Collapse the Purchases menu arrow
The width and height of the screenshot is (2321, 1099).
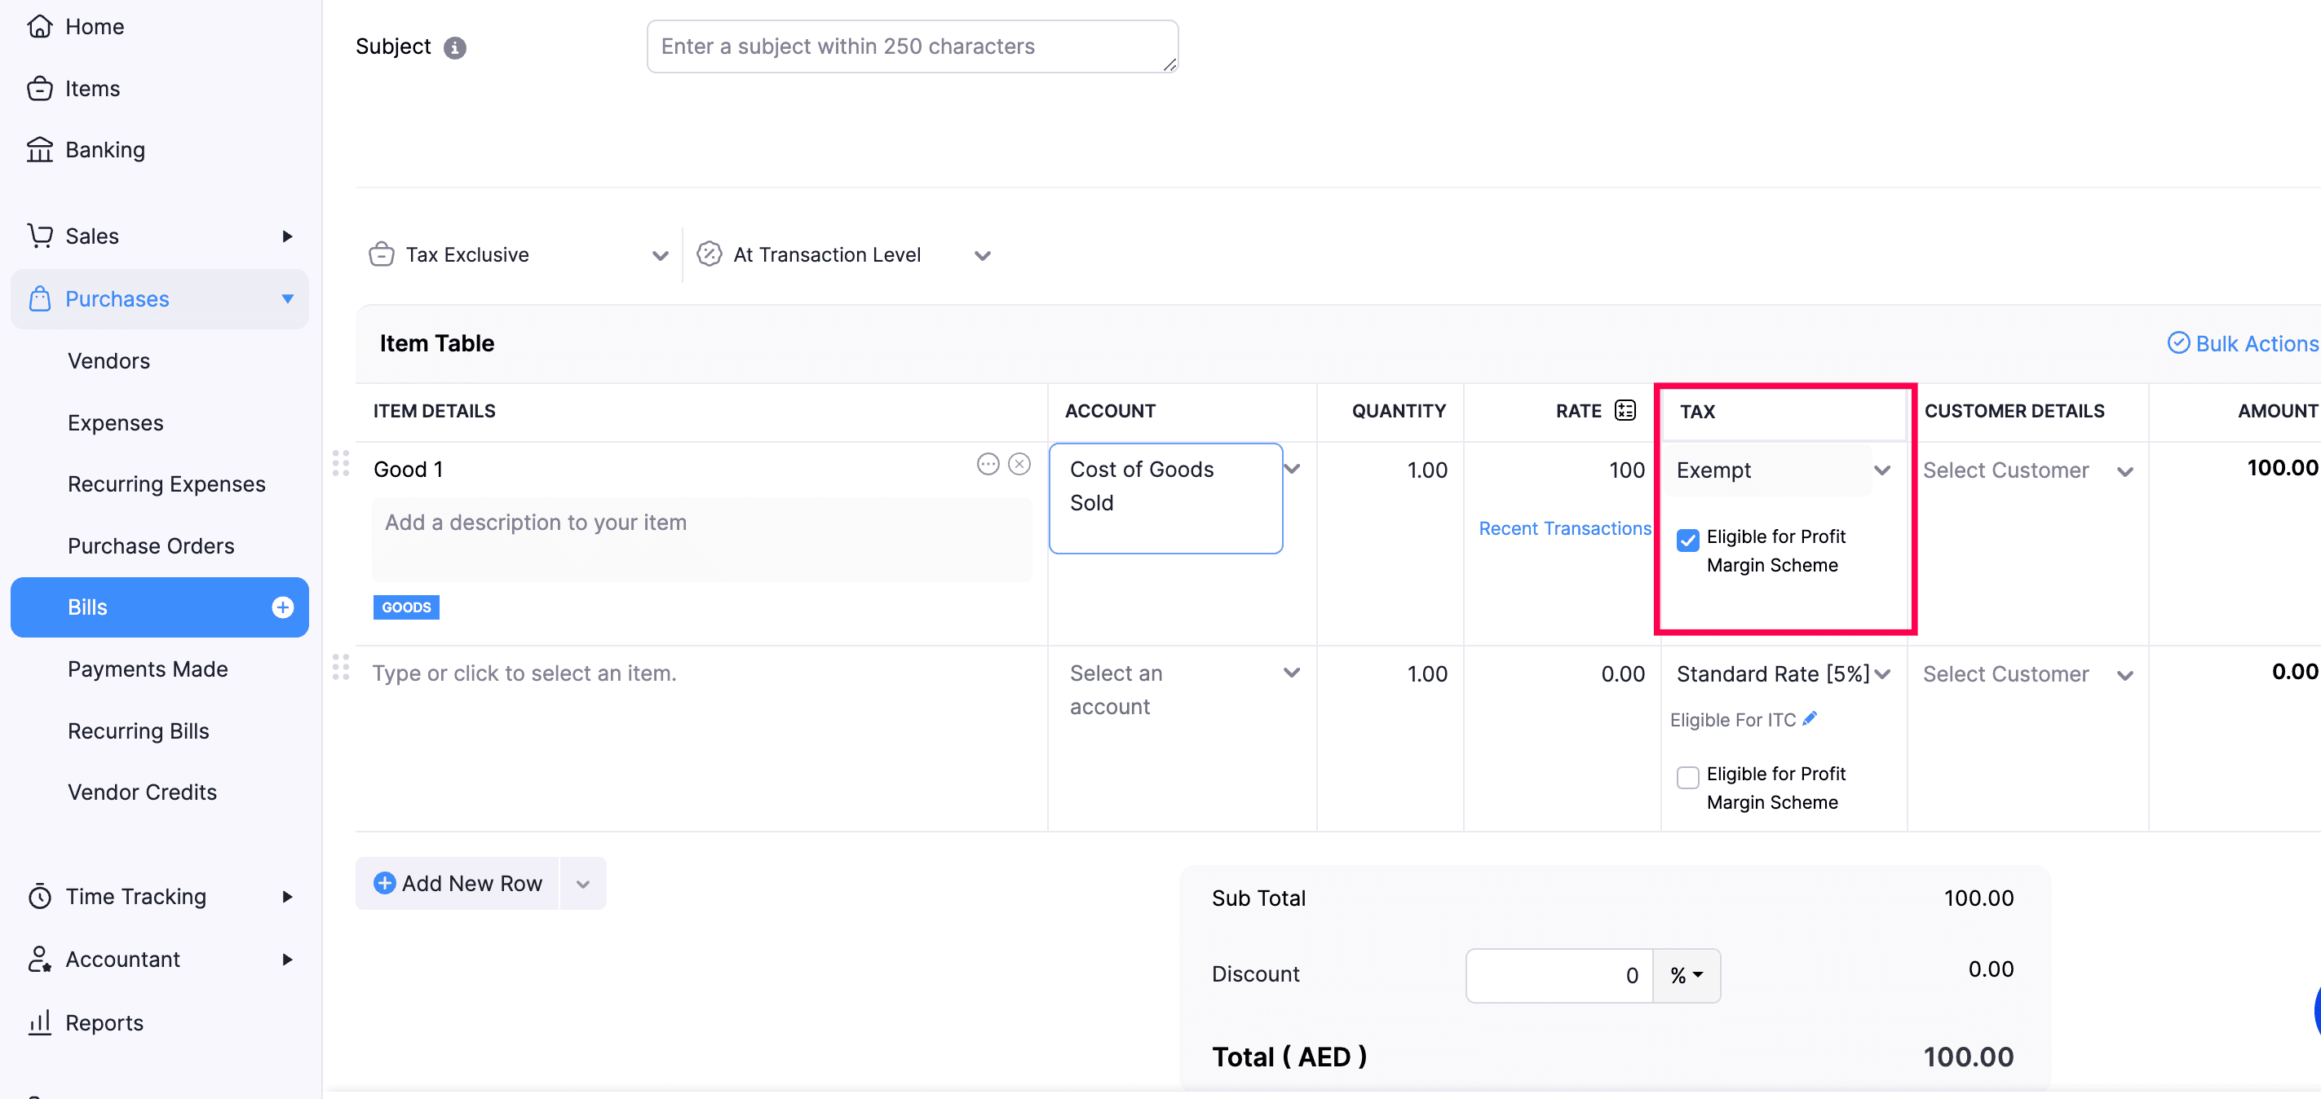click(x=287, y=299)
